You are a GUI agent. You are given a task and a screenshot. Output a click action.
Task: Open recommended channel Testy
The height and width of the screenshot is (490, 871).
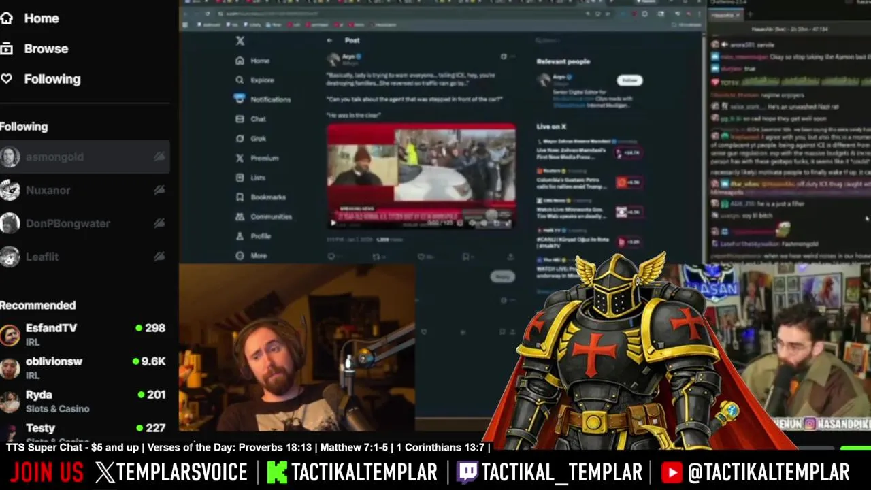pos(84,429)
